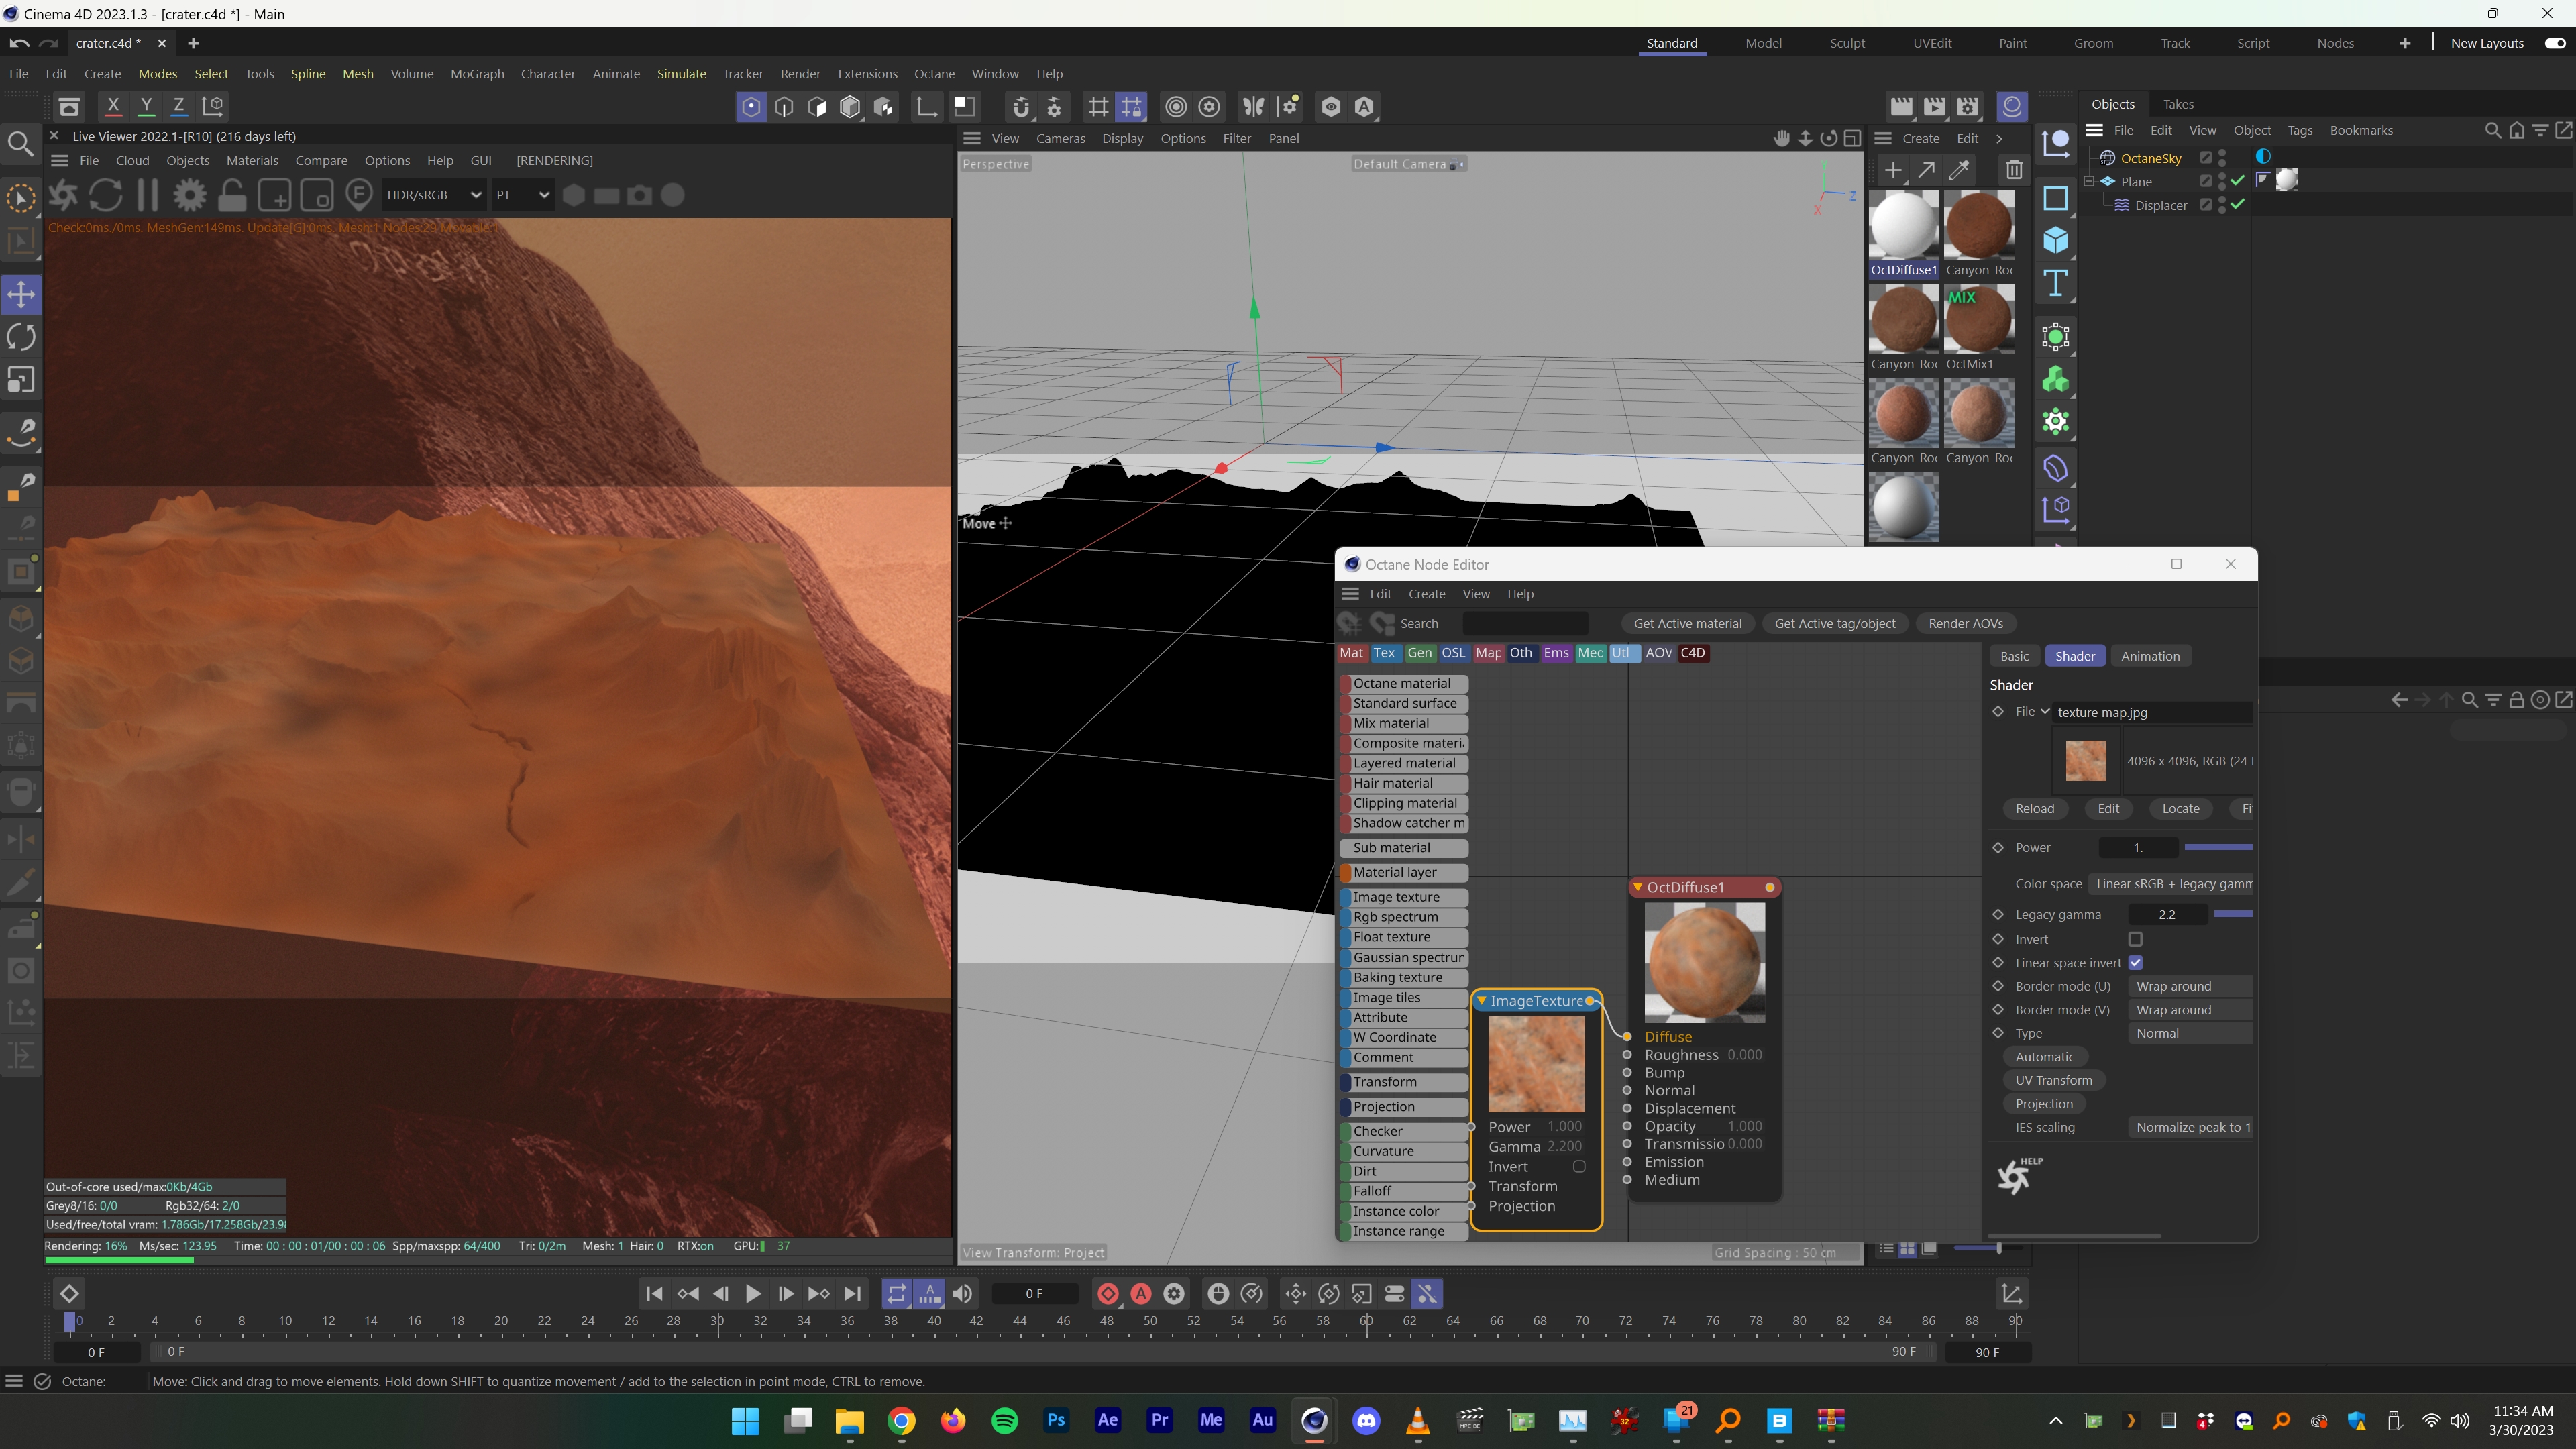The image size is (2576, 1449).
Task: Add a Cube primitive from object palette
Action: tap(2055, 241)
